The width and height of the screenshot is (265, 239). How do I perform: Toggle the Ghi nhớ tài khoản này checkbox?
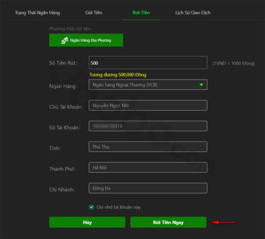click(x=92, y=207)
